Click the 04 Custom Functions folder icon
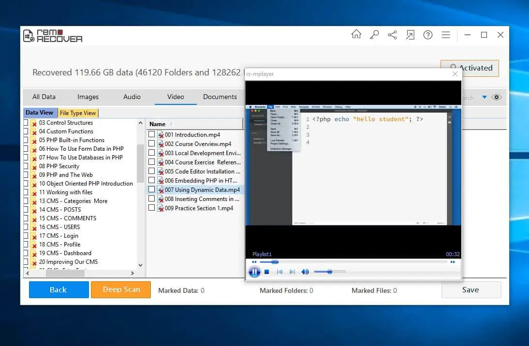 coord(33,131)
